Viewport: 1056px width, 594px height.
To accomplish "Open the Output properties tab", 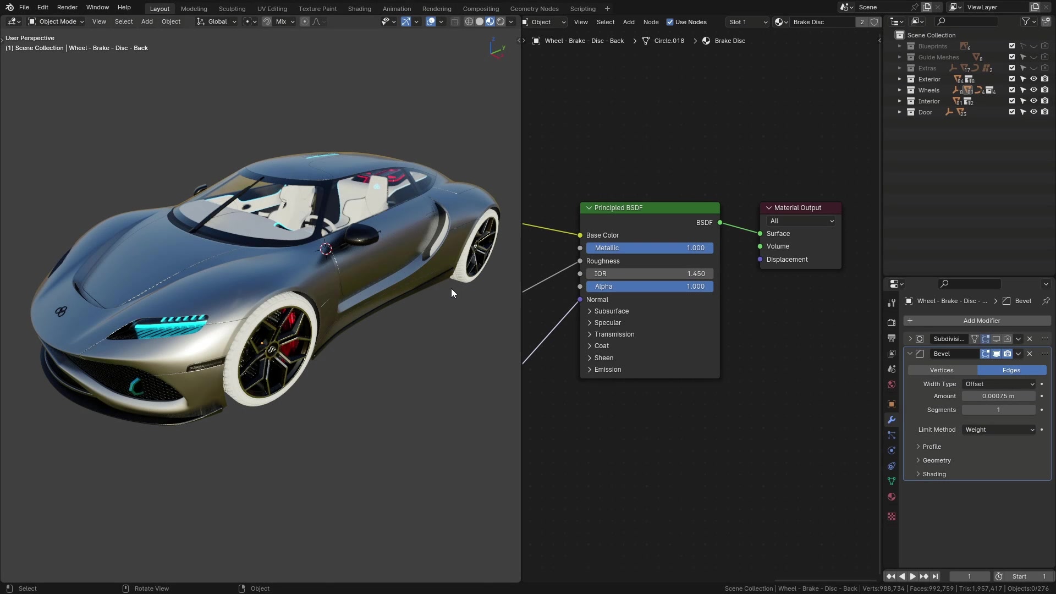I will click(892, 338).
